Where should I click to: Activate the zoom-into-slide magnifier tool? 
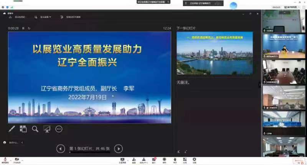(x=35, y=129)
